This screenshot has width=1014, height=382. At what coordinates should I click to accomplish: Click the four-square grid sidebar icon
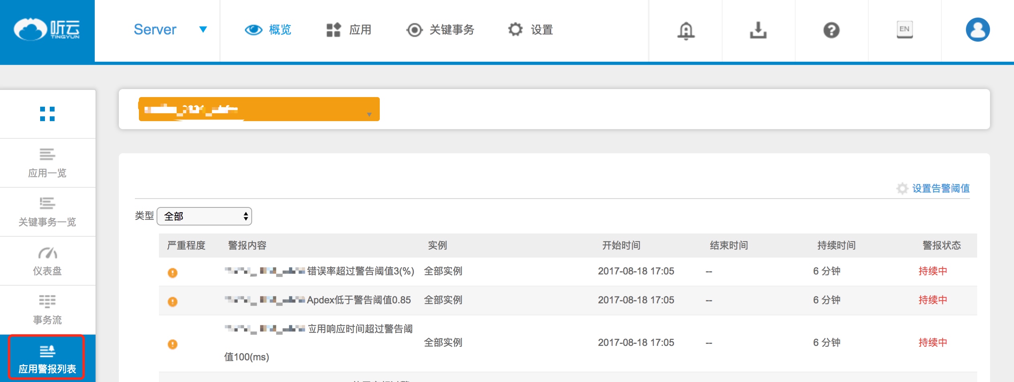(x=47, y=114)
